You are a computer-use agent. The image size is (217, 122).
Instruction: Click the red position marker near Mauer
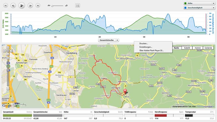[x=125, y=92]
